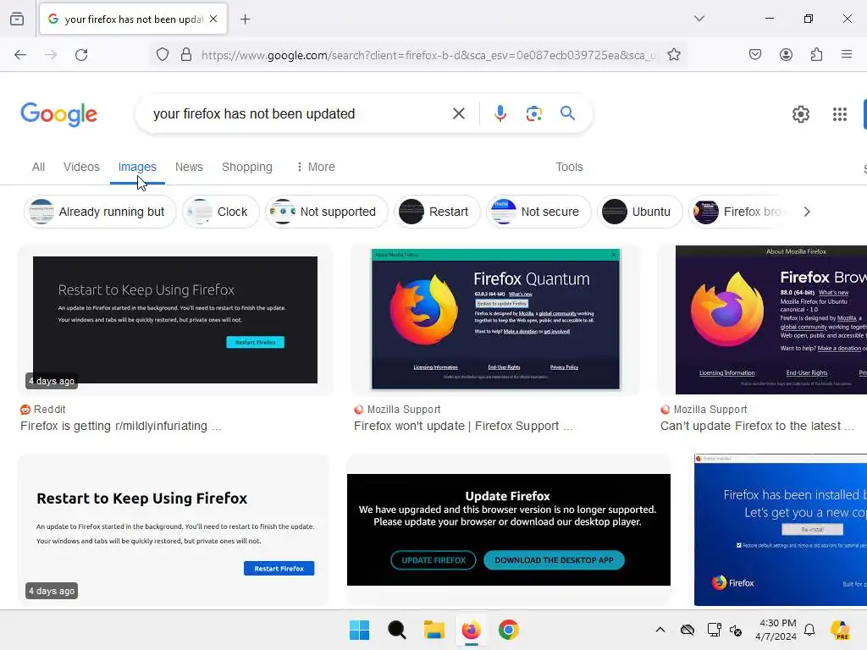867x650 pixels.
Task: Switch to Shopping results tab
Action: (x=247, y=167)
